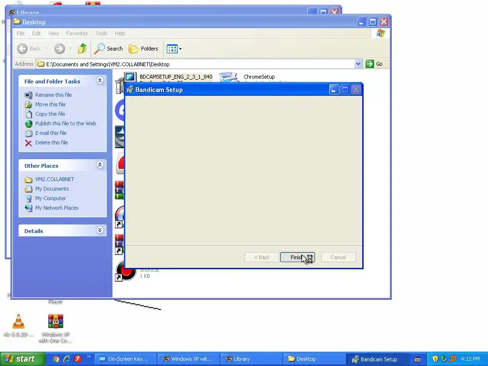This screenshot has width=488, height=366.
Task: Launch Chrome from Quick Launch
Action: click(56, 359)
